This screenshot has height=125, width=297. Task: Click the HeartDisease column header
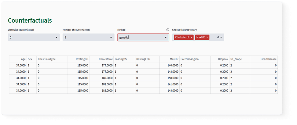coord(264,59)
